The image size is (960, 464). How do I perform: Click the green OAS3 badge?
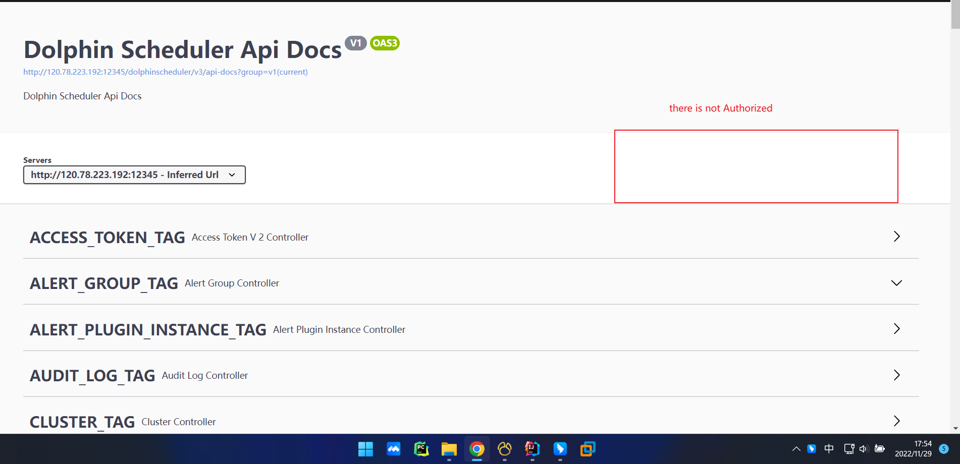point(385,43)
